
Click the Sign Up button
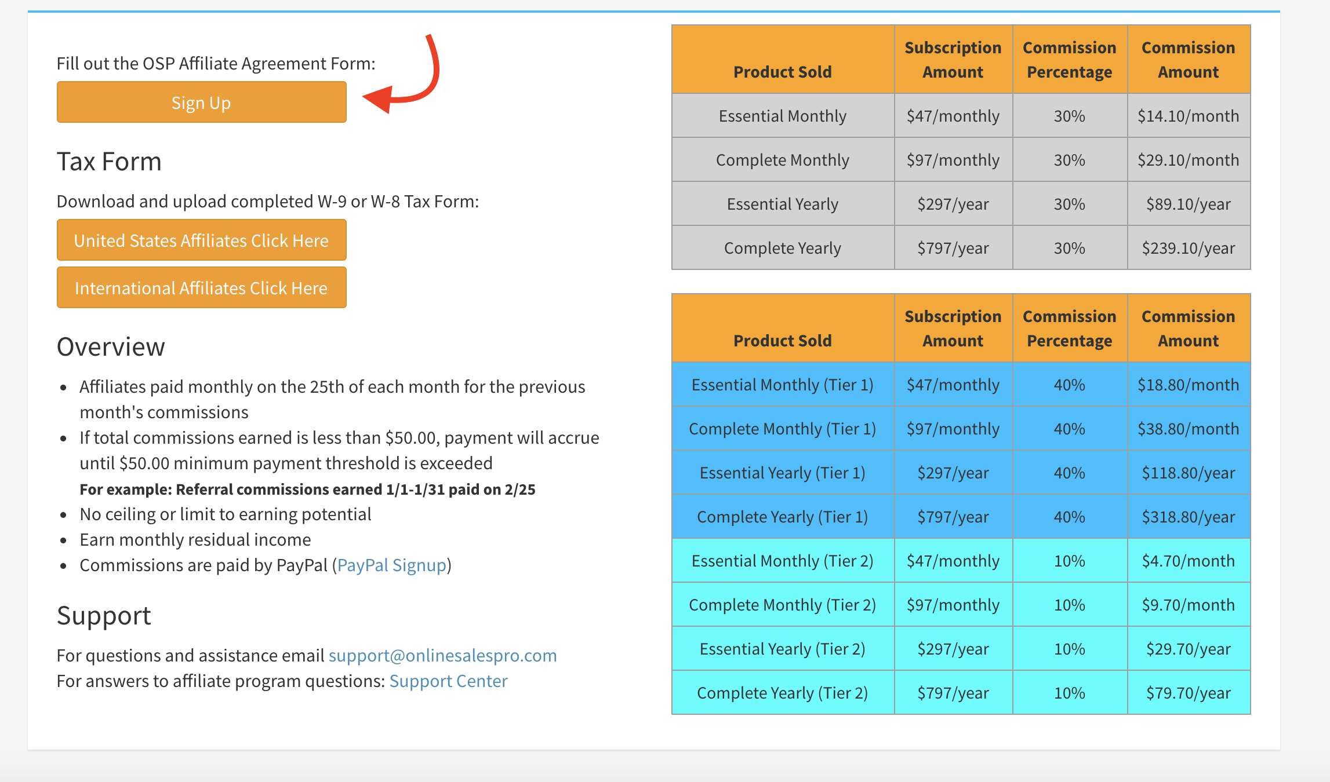201,102
